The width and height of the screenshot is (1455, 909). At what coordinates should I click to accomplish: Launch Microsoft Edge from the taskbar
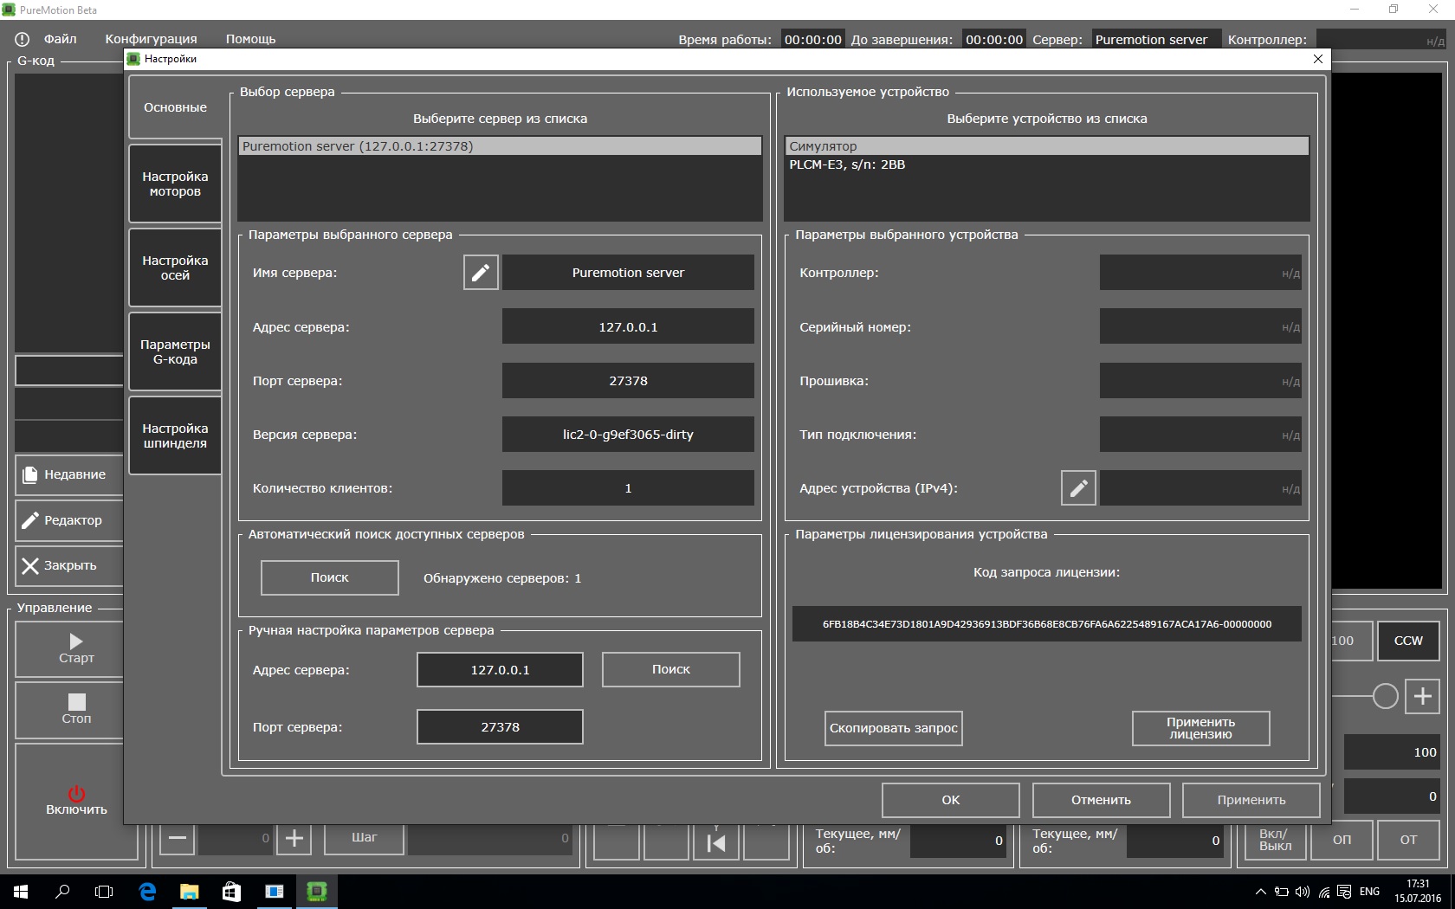click(x=147, y=892)
